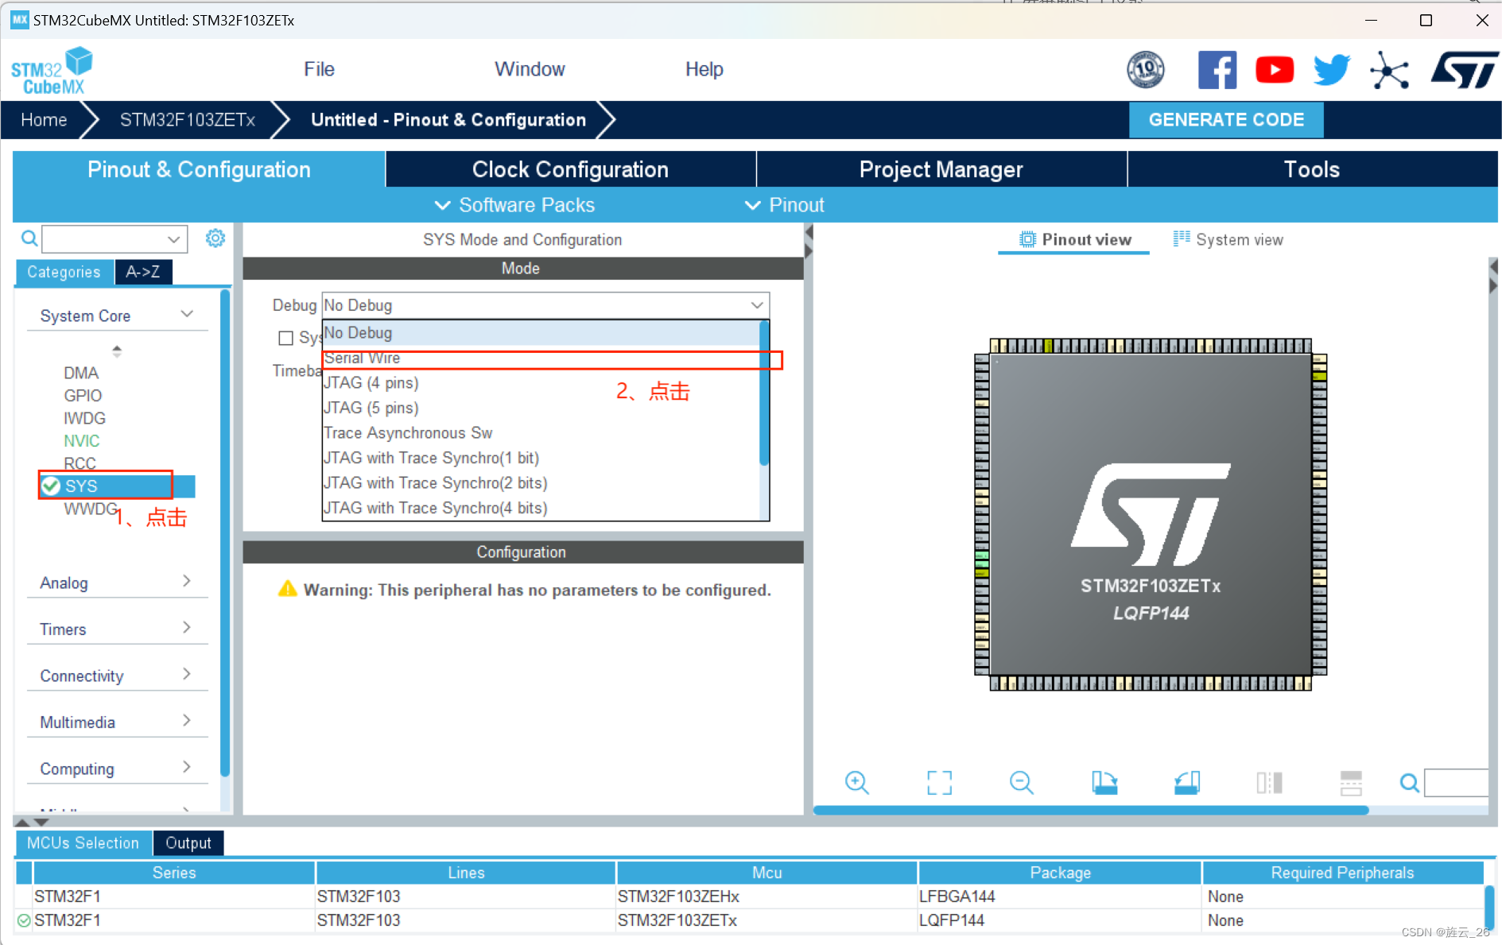This screenshot has width=1502, height=945.
Task: Click the ST community network icon
Action: coord(1389,70)
